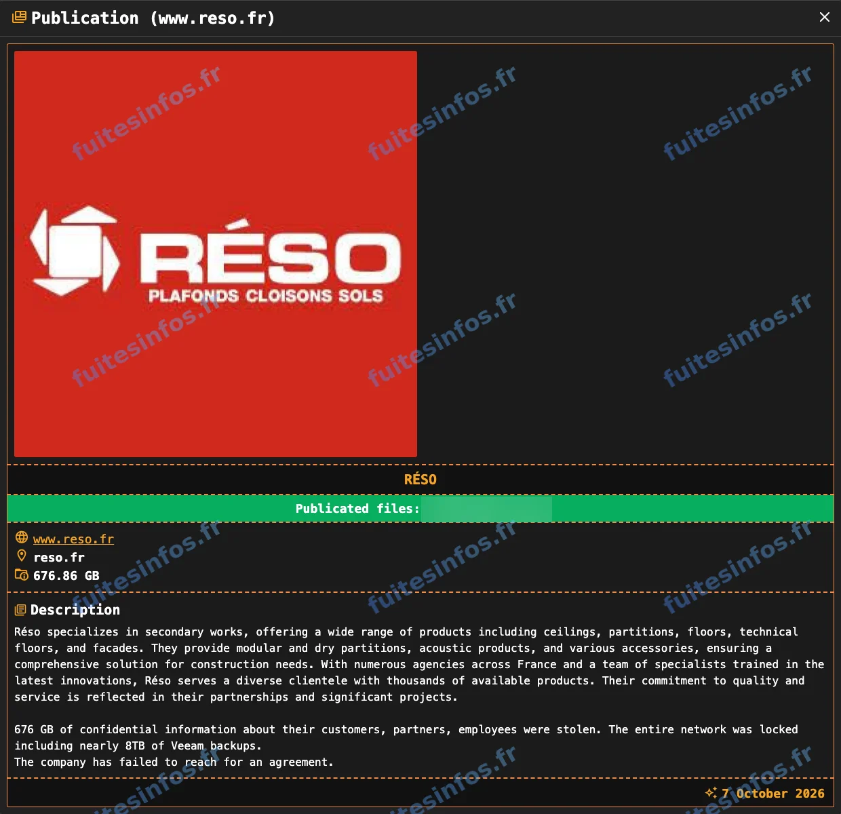Click the sparkle icon beside 7 October 2026
841x814 pixels.
[711, 792]
